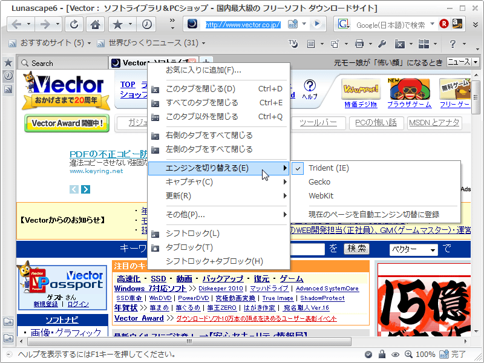Click the Amazon search icon

pyautogui.click(x=457, y=24)
